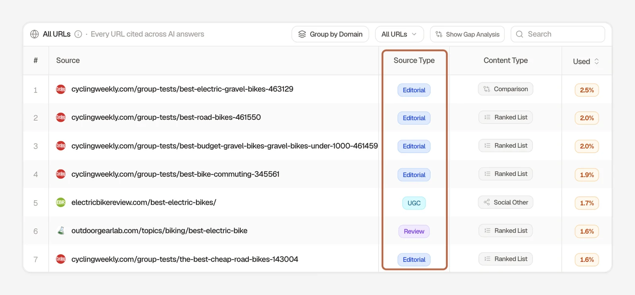Open cyclingweekly.com the-best-cheap-road-bikes-143004 URL
635x295 pixels.
[x=185, y=259]
